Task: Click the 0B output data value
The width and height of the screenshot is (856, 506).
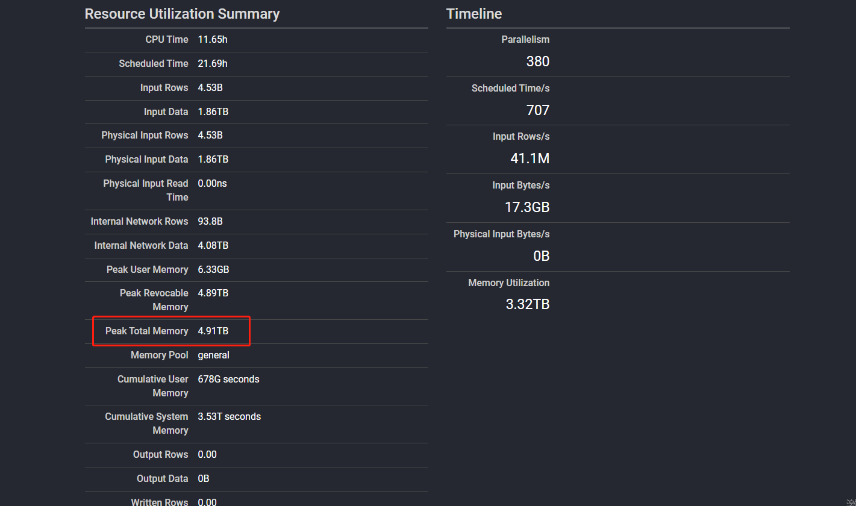Action: (204, 478)
